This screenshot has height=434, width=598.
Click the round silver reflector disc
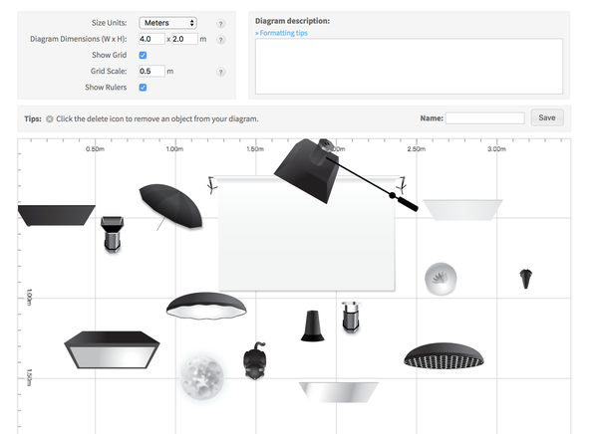click(441, 279)
